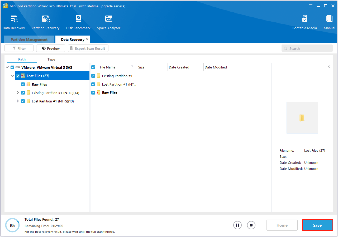Switch to the Path view tab
The width and height of the screenshot is (338, 237).
click(x=22, y=59)
